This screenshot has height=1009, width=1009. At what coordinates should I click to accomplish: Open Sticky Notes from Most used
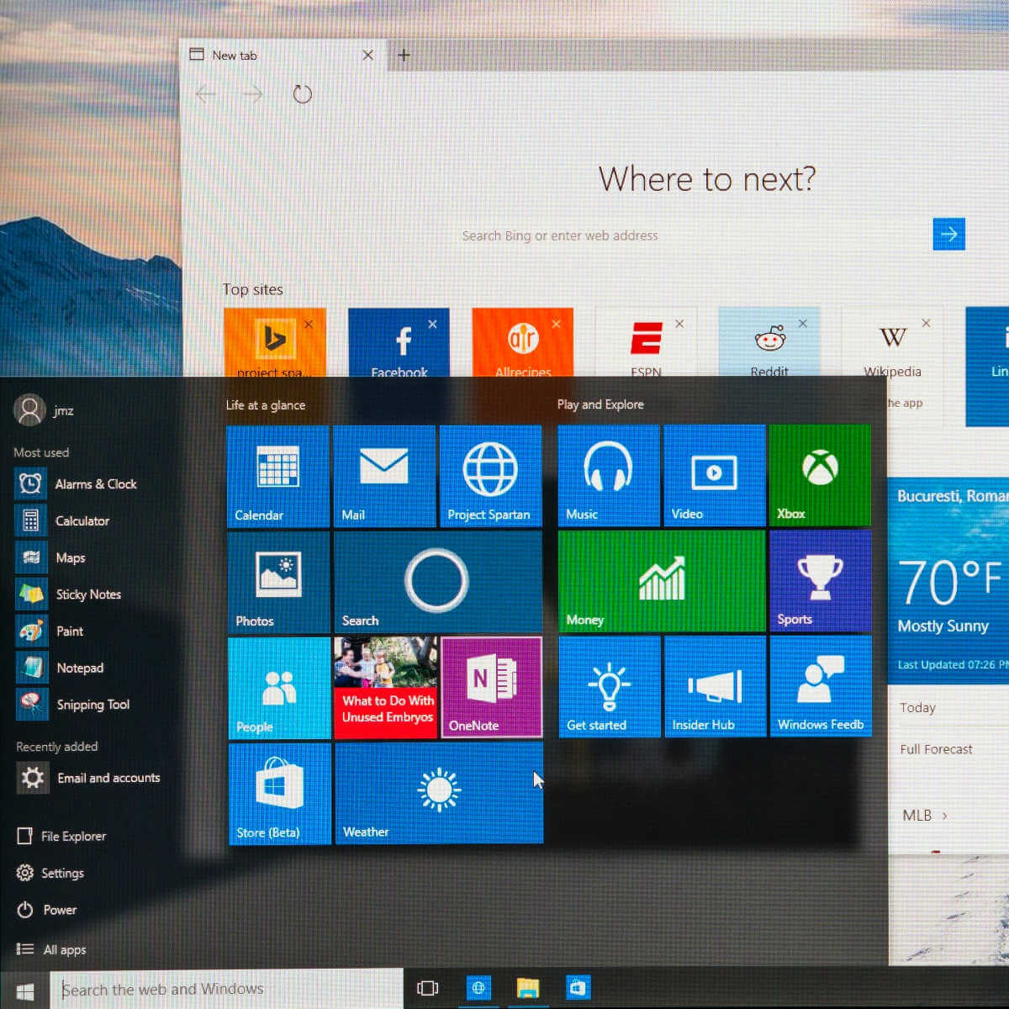(70, 594)
